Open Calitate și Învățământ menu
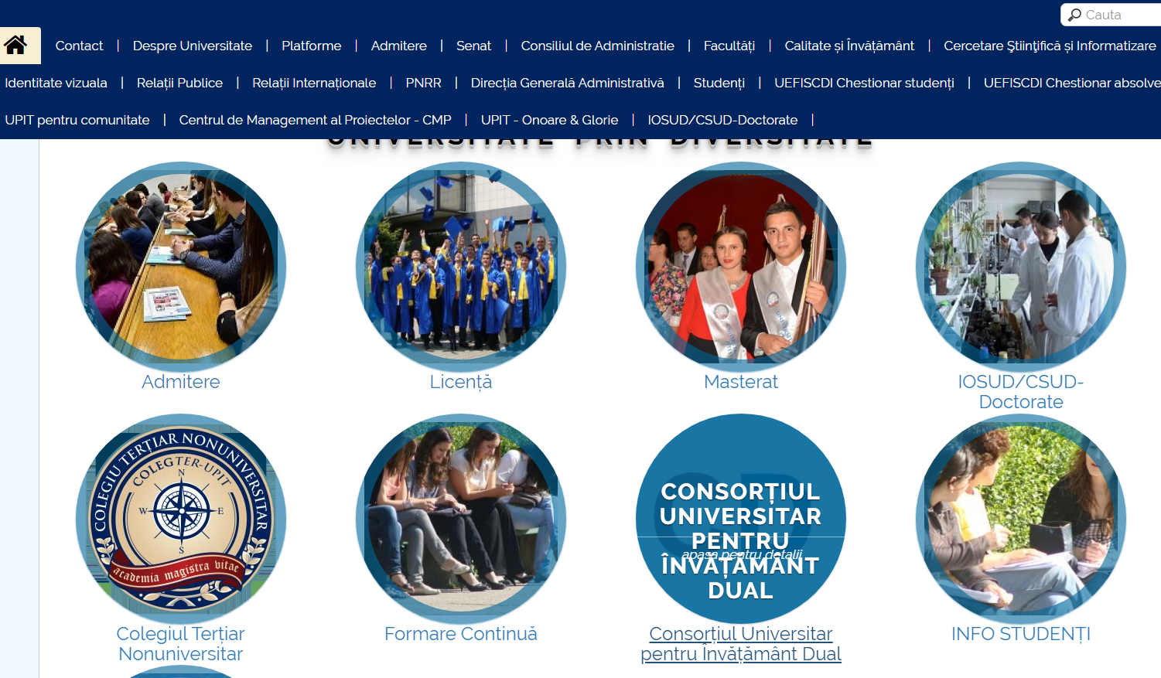The height and width of the screenshot is (678, 1161). click(849, 46)
